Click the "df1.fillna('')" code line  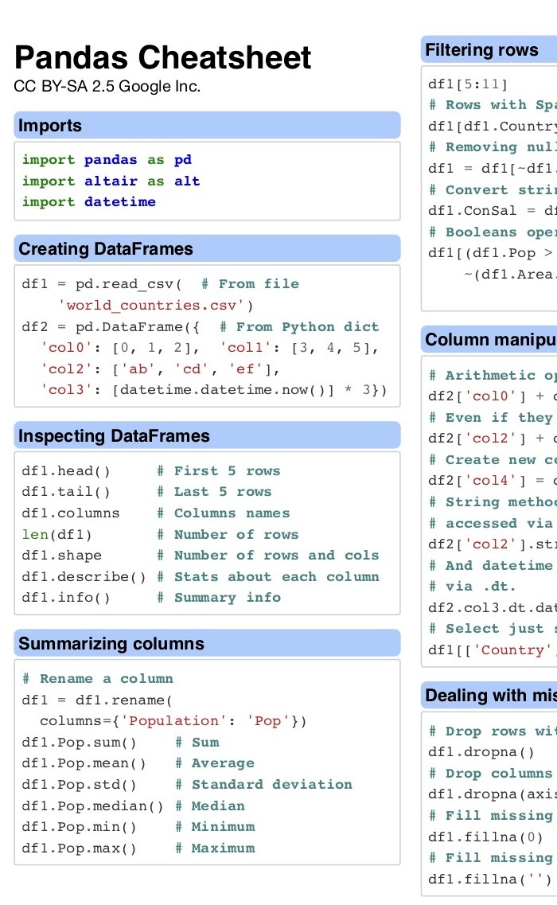point(491,879)
